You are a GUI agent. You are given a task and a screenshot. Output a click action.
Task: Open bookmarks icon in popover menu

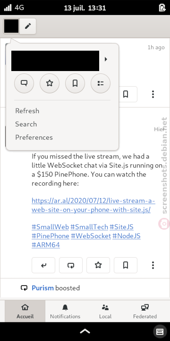click(75, 83)
